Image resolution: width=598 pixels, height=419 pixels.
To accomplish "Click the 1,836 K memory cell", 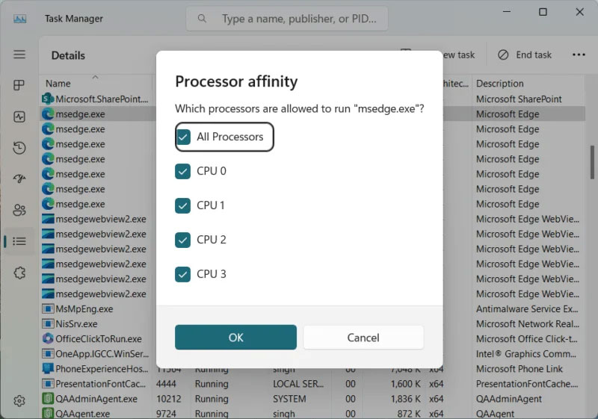I will click(405, 399).
